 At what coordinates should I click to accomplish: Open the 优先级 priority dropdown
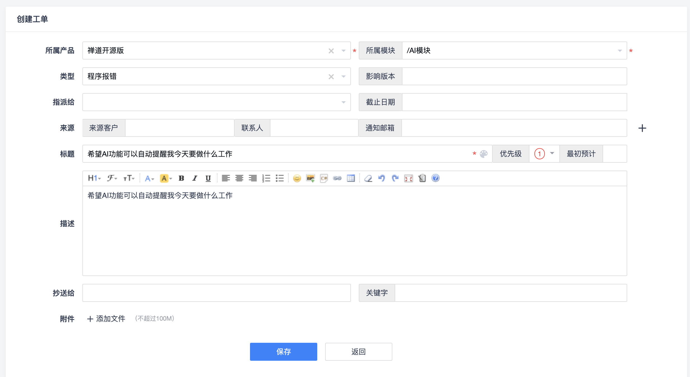click(x=544, y=154)
